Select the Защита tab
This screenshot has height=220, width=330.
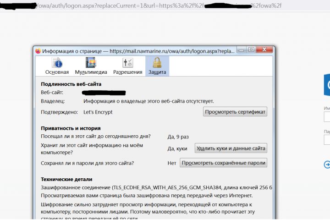tap(157, 66)
